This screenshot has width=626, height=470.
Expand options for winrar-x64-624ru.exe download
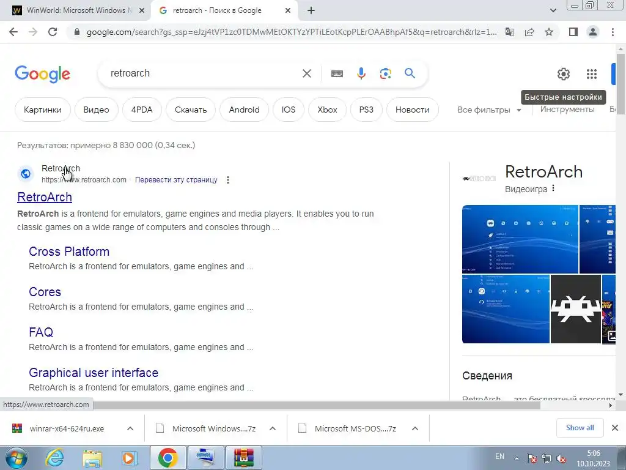(130, 428)
